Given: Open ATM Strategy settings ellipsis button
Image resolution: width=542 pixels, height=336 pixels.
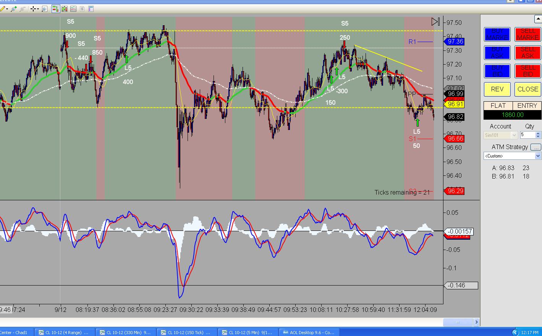Looking at the screenshot, I should click(x=536, y=147).
